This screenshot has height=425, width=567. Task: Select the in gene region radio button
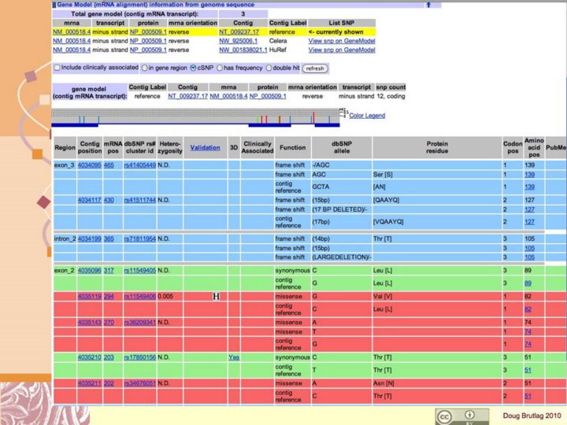click(144, 68)
